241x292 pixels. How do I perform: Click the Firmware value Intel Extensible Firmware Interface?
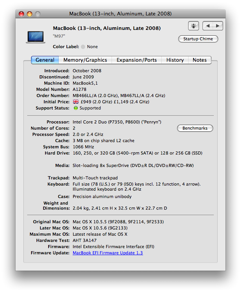114,247
